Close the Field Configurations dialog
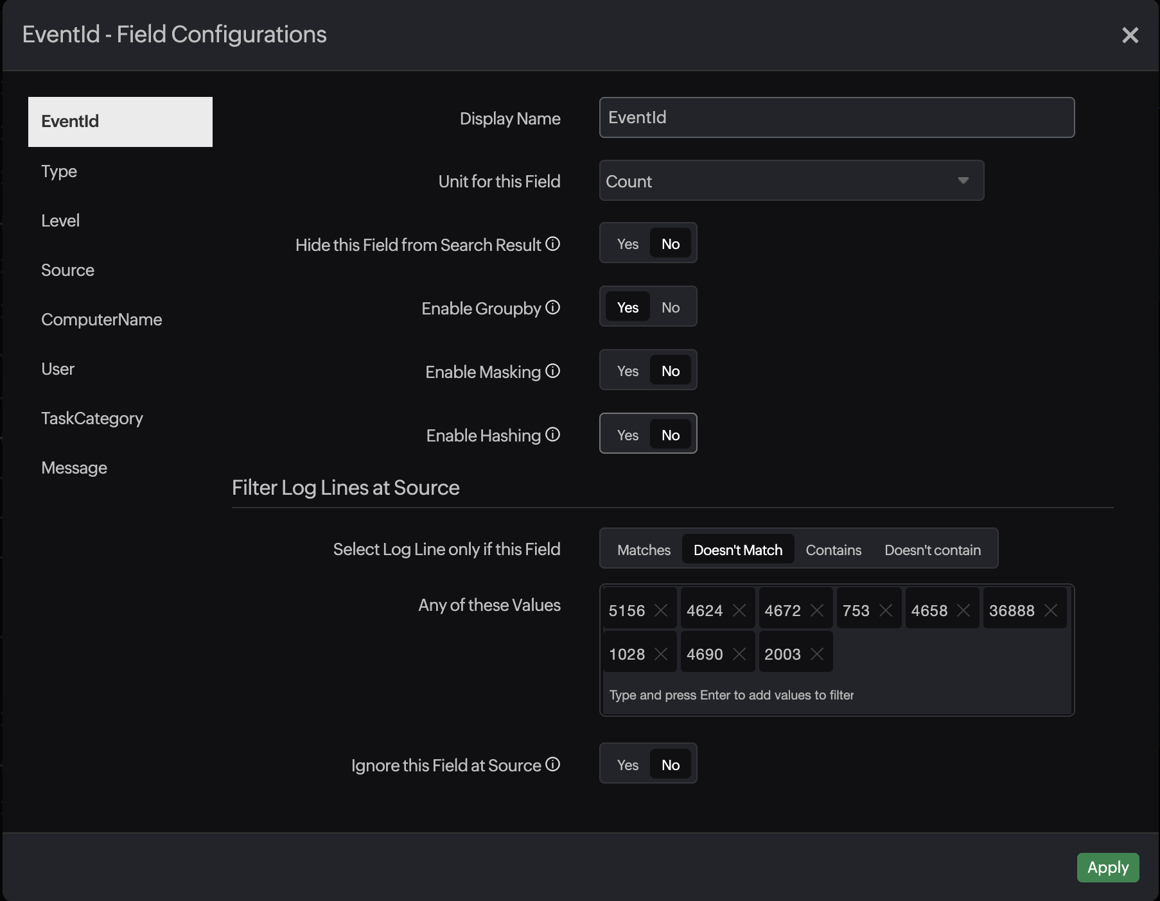This screenshot has width=1160, height=901. click(x=1130, y=35)
